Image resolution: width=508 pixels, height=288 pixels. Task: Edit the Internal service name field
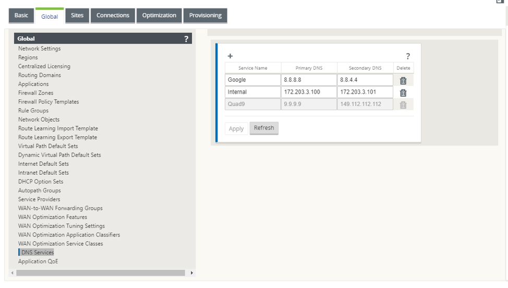pos(253,92)
